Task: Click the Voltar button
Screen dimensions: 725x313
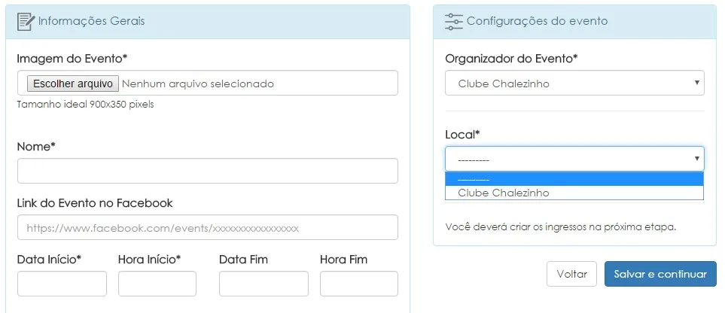Action: pos(571,275)
